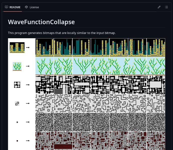Open the outline list icon
This screenshot has width=173, height=150.
pyautogui.click(x=167, y=7)
